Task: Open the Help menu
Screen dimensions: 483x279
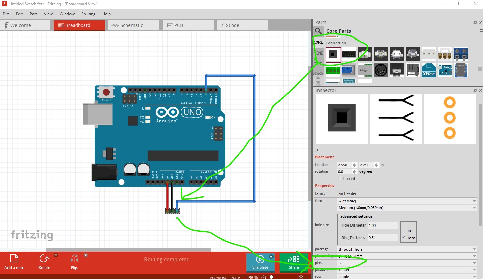Action: pyautogui.click(x=106, y=14)
